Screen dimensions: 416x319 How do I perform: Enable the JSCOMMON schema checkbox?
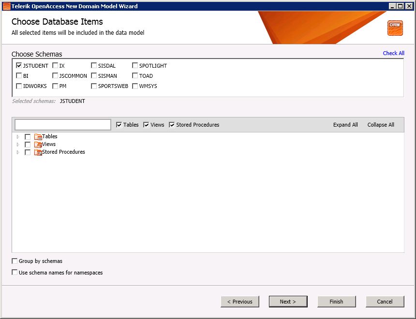[x=55, y=75]
